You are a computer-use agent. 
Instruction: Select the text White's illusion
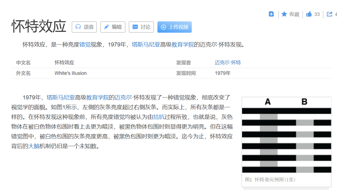coord(71,73)
